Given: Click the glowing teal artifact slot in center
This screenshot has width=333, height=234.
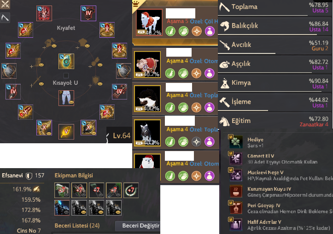Looking at the screenshot, I should [x=66, y=61].
